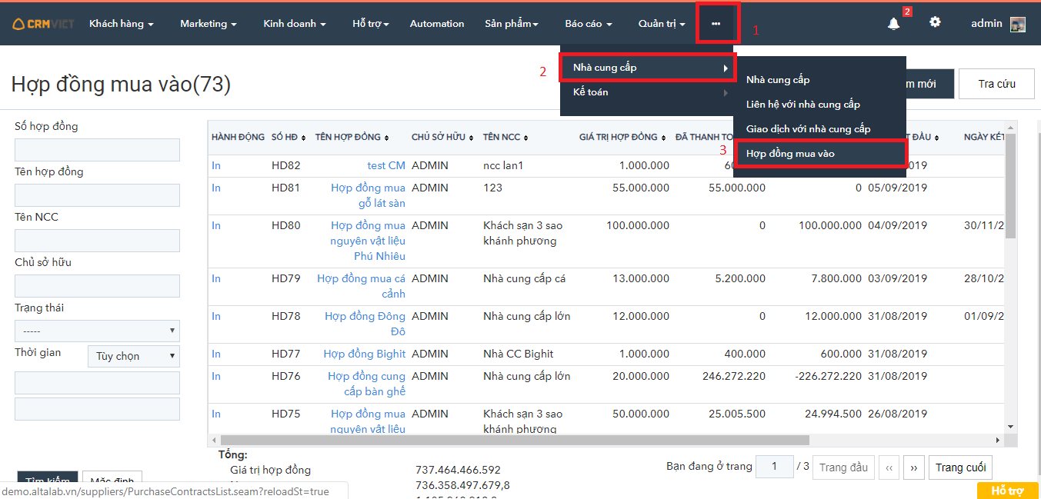
Task: Click In link for row HD77
Action: [x=216, y=354]
